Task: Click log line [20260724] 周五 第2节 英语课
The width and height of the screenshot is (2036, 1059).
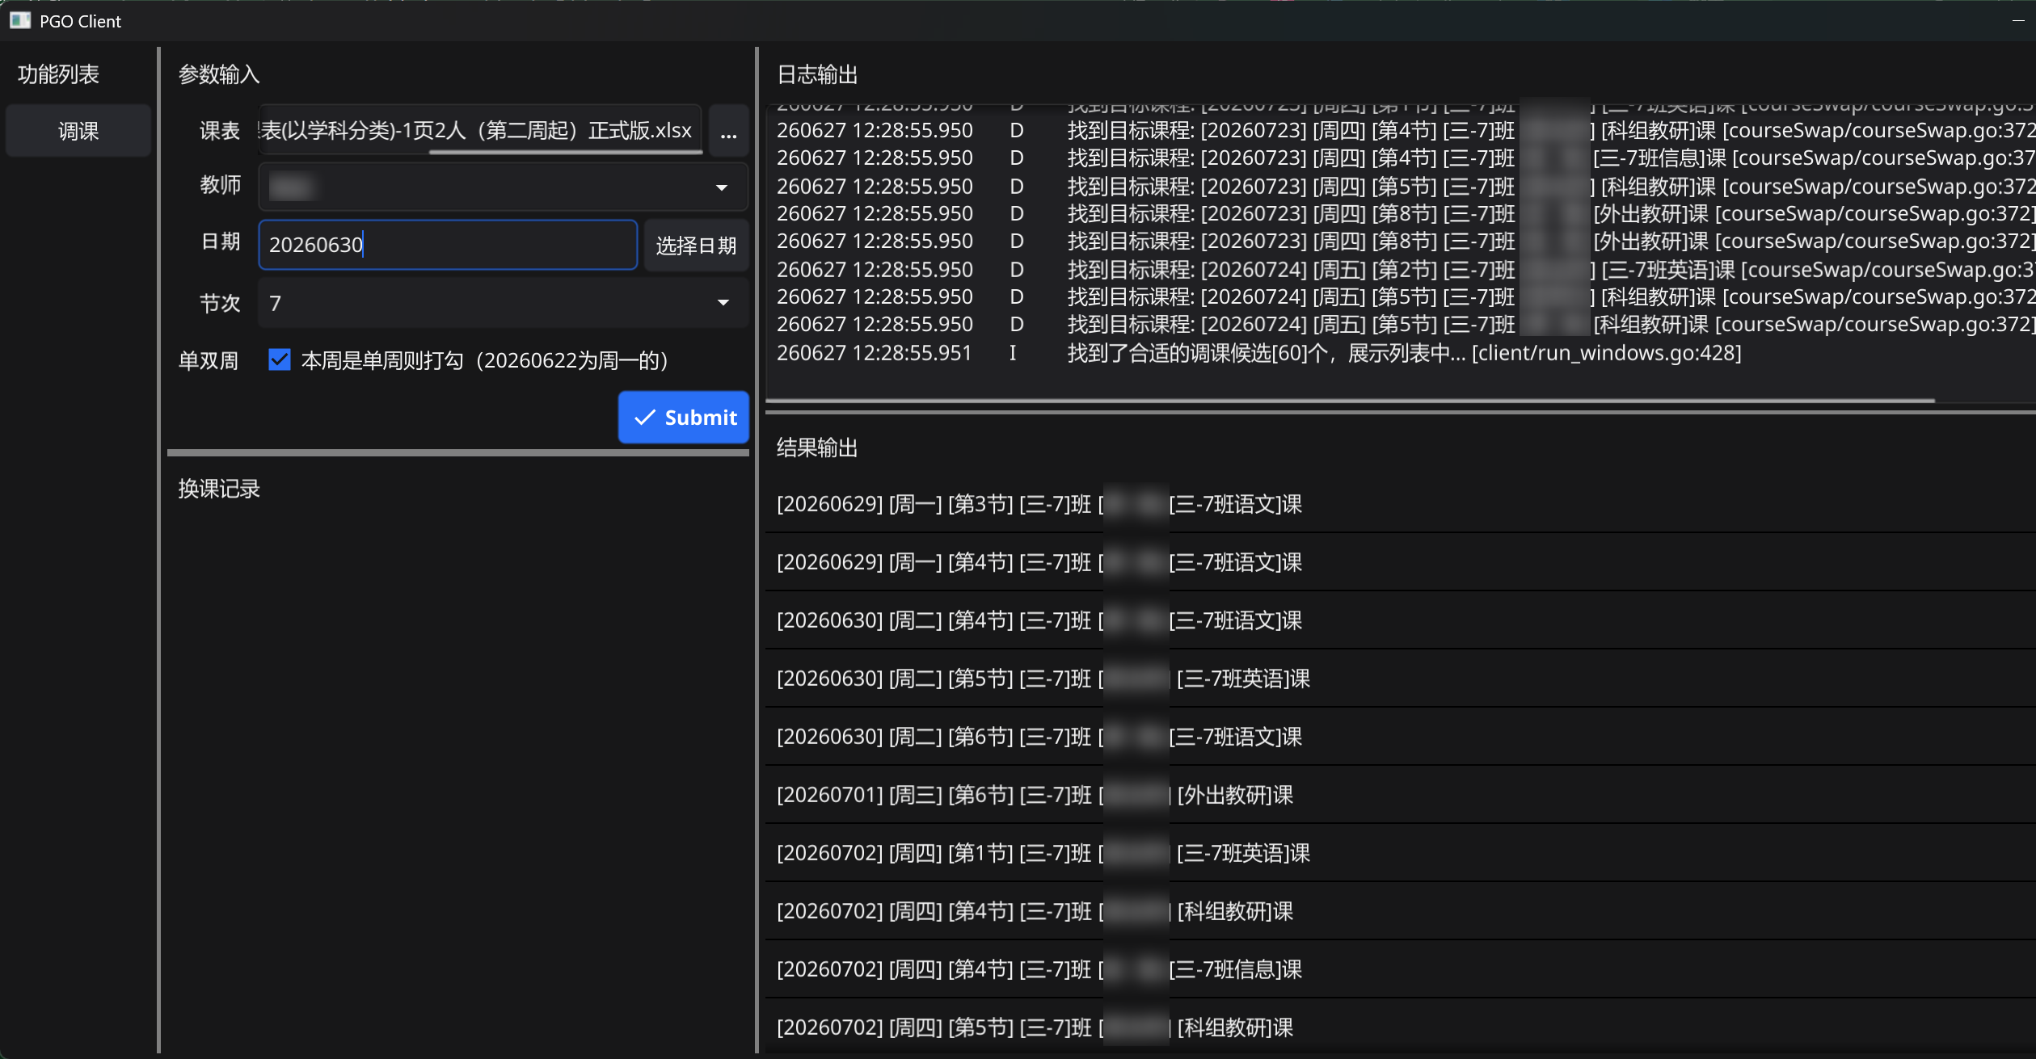Action: [1405, 269]
